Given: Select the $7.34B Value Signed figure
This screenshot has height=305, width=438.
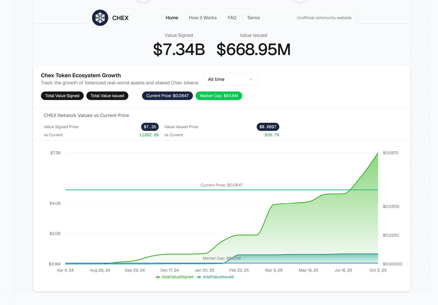Looking at the screenshot, I should pyautogui.click(x=179, y=50).
